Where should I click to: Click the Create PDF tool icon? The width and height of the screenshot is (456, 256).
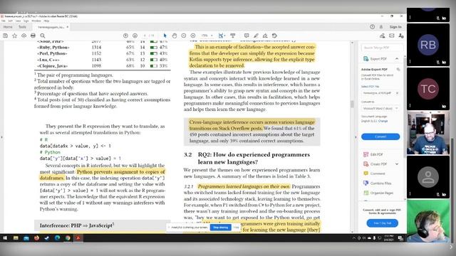[x=366, y=164]
